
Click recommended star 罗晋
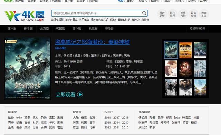(x=185, y=123)
